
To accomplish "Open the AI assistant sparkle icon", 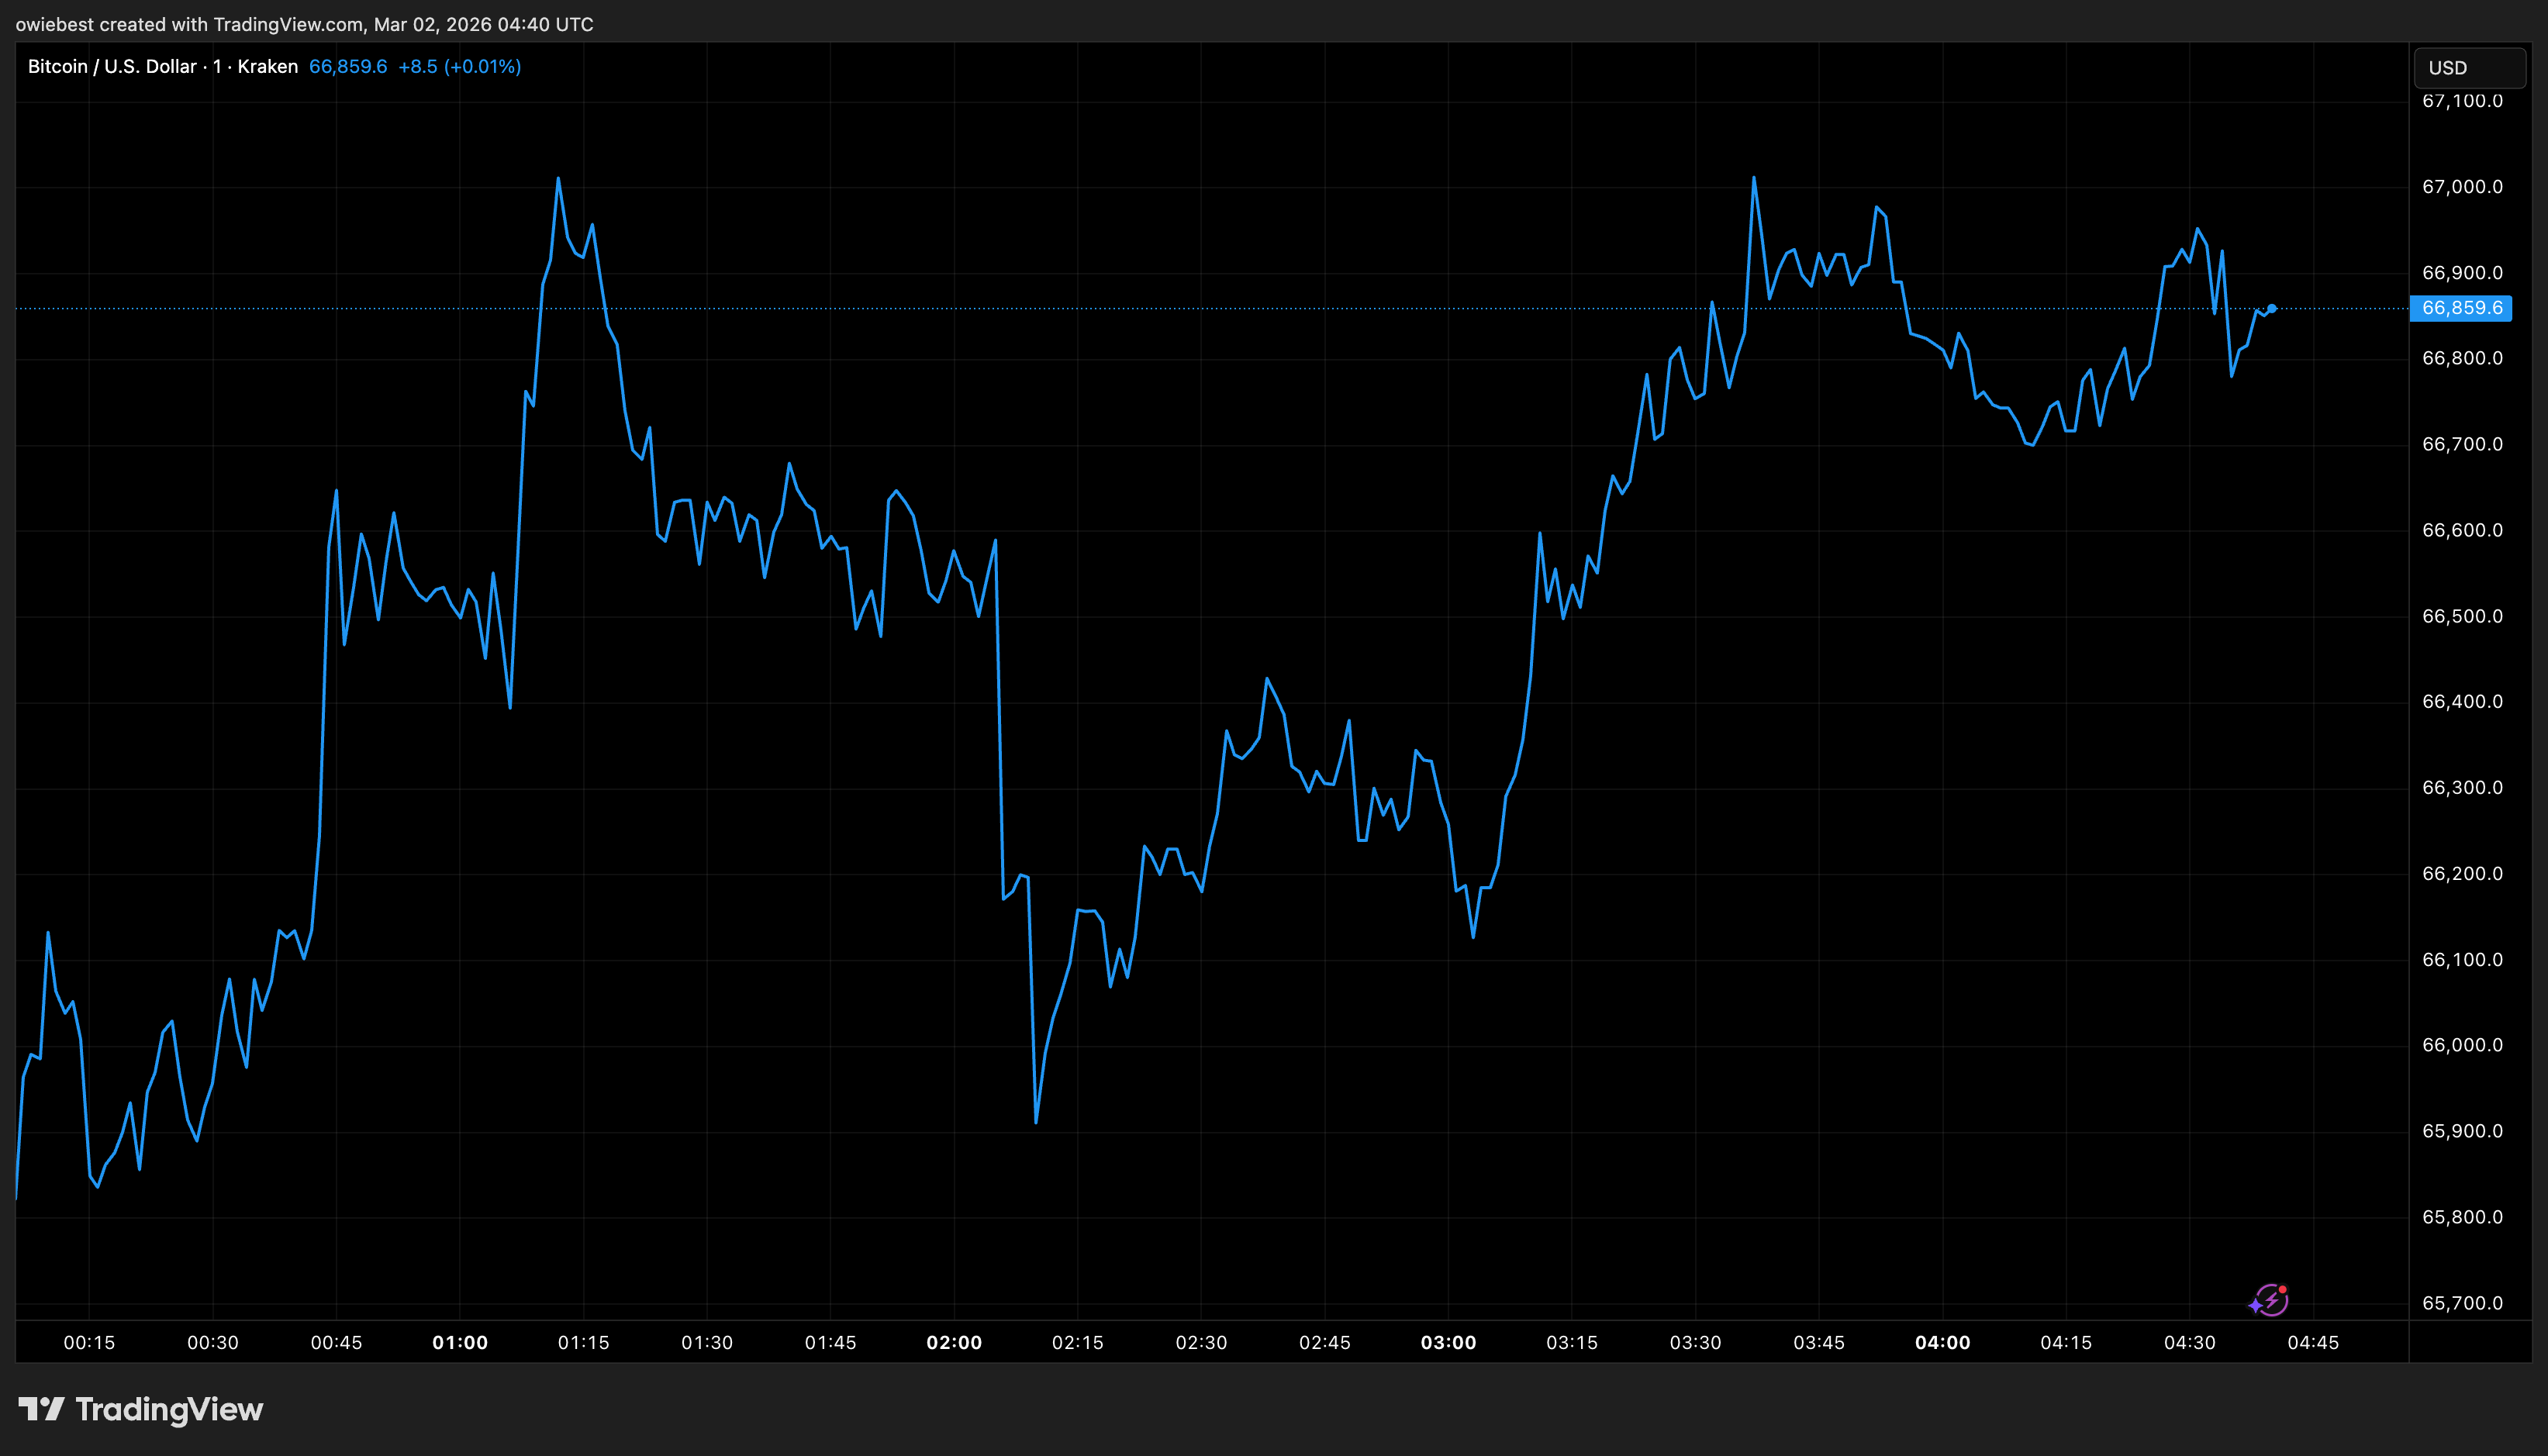I will (2270, 1299).
